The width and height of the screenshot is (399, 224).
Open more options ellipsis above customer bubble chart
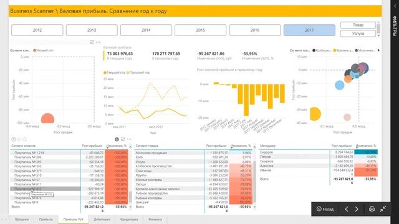[x=98, y=42]
